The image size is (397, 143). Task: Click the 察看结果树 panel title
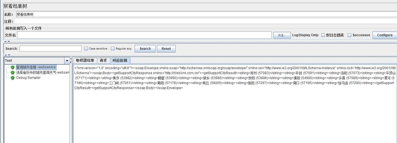15,6
